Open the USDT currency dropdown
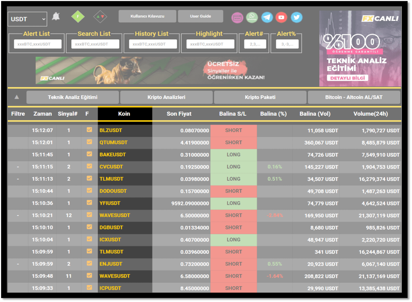Viewport: 412px width, 302px height. (28, 19)
